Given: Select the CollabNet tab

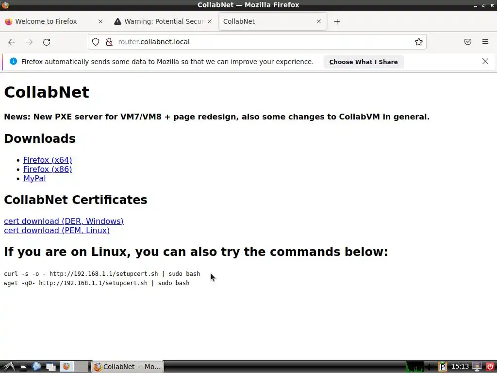Looking at the screenshot, I should (x=273, y=21).
